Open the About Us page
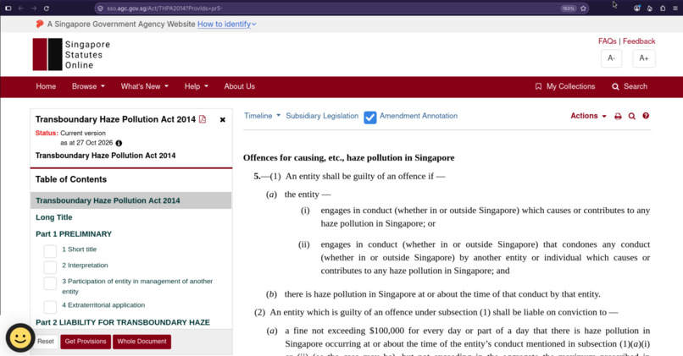The width and height of the screenshot is (683, 356). (240, 86)
